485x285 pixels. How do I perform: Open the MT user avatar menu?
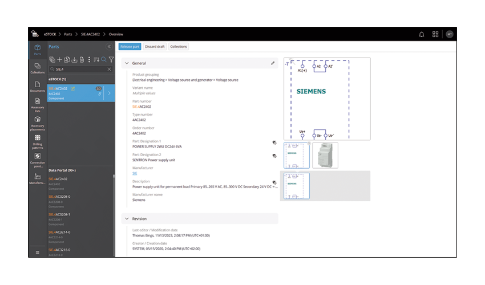450,34
